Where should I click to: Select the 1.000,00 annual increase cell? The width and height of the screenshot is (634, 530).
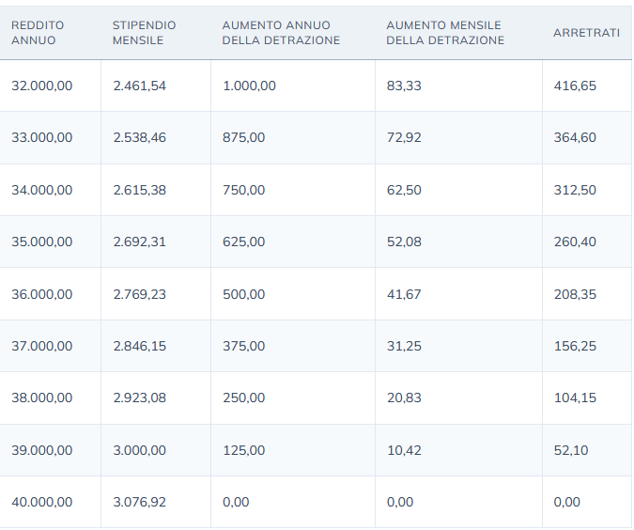click(x=249, y=86)
